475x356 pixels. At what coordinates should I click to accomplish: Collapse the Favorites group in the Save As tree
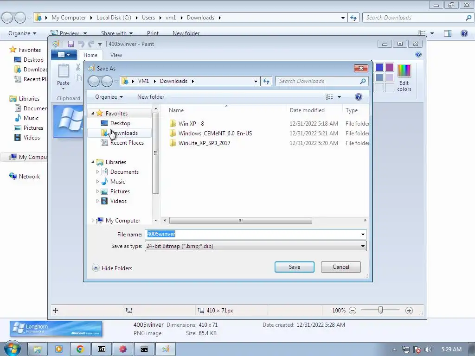pyautogui.click(x=93, y=113)
